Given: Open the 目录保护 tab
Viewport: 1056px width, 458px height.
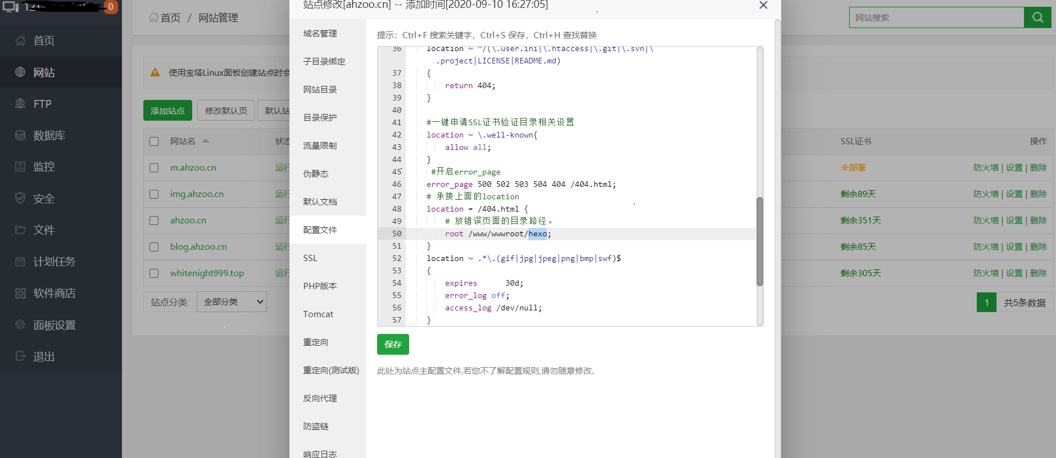Looking at the screenshot, I should click(x=328, y=117).
